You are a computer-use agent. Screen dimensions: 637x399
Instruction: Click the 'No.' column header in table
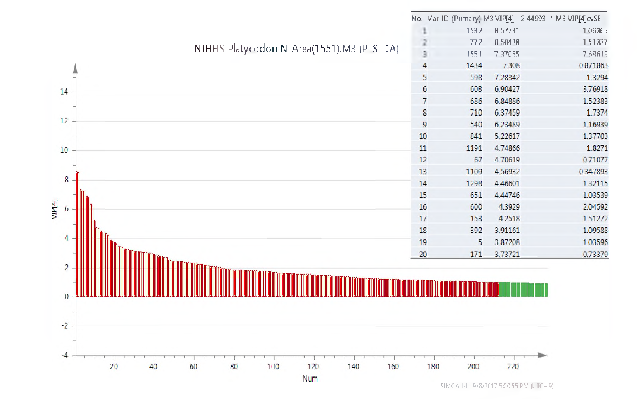point(418,19)
